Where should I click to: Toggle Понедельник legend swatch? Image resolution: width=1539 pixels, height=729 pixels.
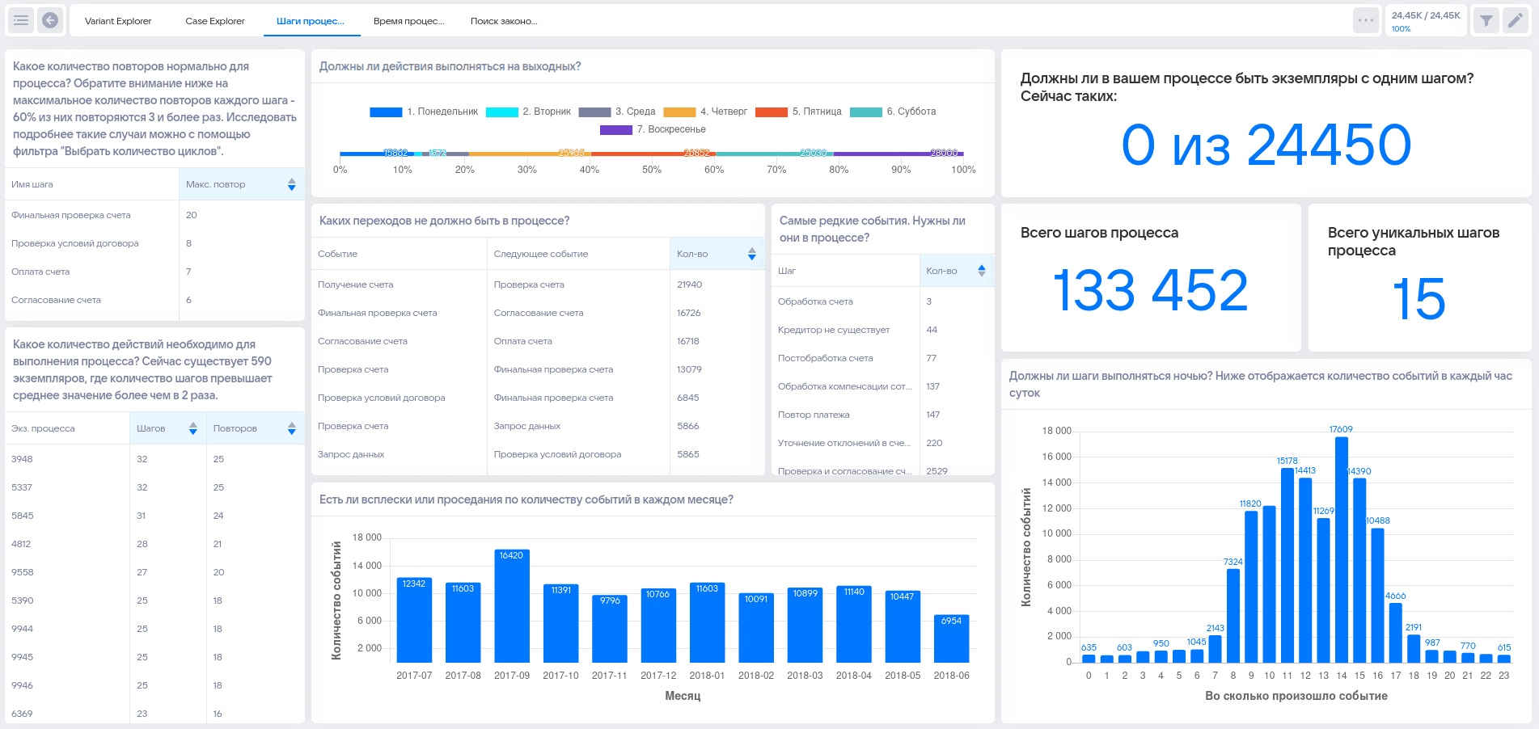tap(386, 112)
